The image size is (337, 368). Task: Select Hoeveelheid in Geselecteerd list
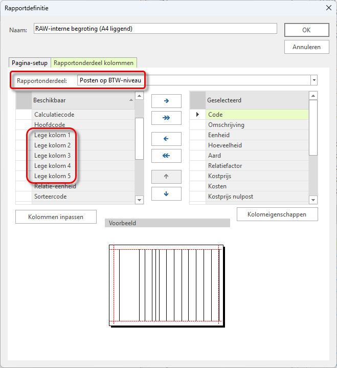257,145
